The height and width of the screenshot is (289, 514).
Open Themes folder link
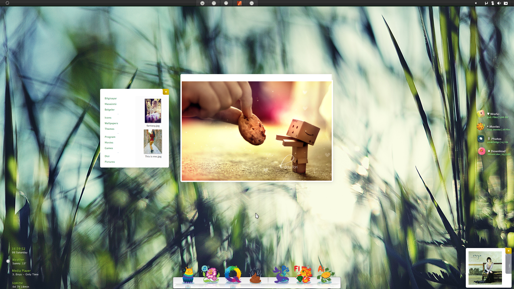(109, 129)
